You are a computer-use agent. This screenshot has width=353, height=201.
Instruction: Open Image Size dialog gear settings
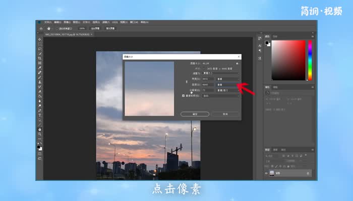[x=237, y=64]
